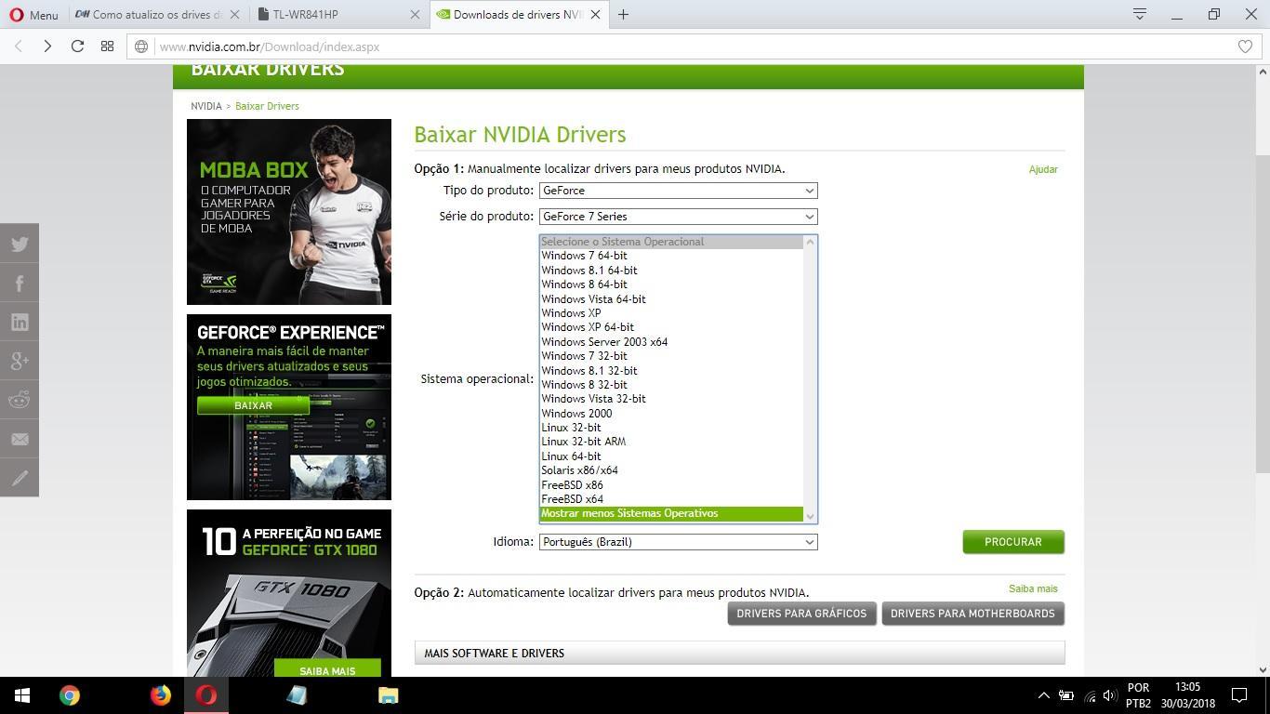
Task: Share page on Reddit
Action: [20, 400]
